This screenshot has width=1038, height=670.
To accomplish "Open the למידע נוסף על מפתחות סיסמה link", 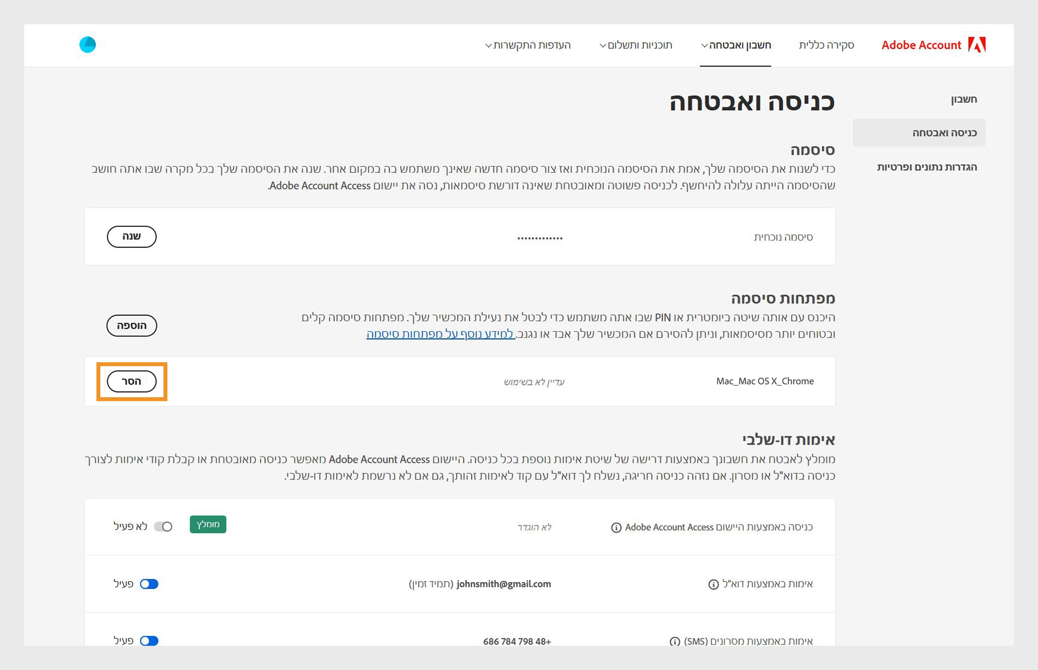I will click(440, 334).
